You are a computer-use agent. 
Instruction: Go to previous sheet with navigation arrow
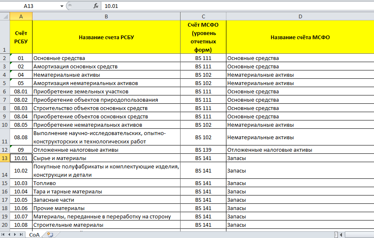(x=10, y=235)
